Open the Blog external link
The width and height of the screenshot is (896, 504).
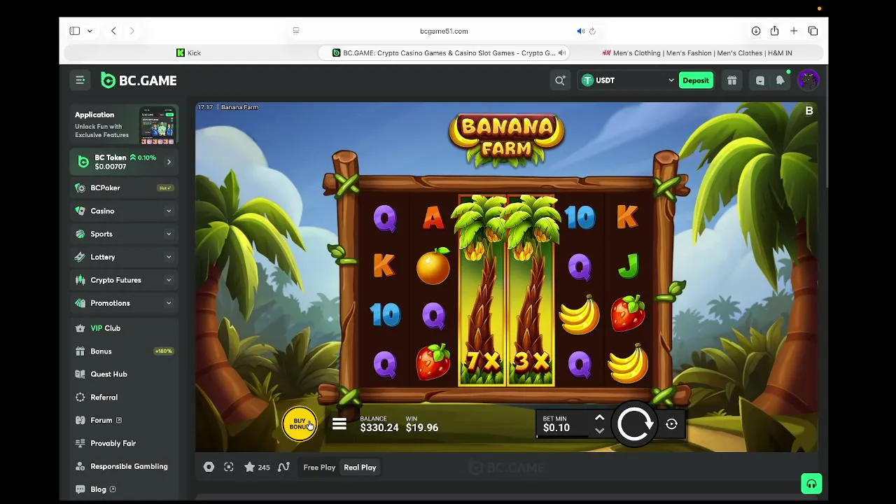click(124, 489)
